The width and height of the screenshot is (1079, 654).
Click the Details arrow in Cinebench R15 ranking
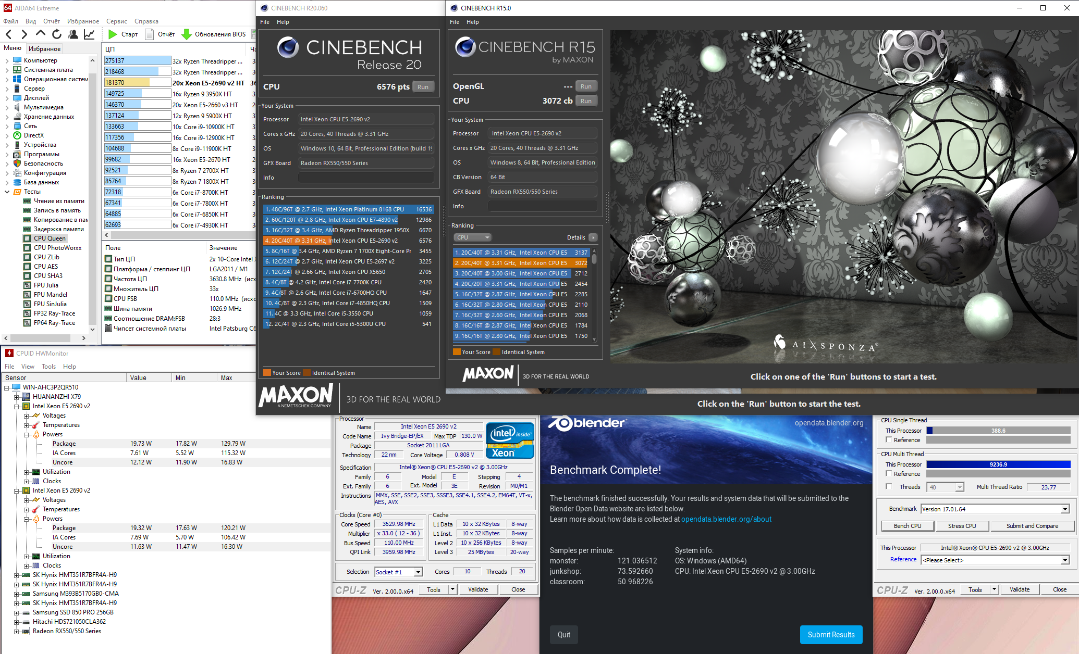tap(593, 237)
